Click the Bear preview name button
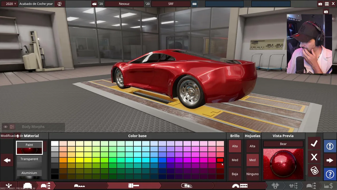This screenshot has height=190, width=337. tap(283, 144)
